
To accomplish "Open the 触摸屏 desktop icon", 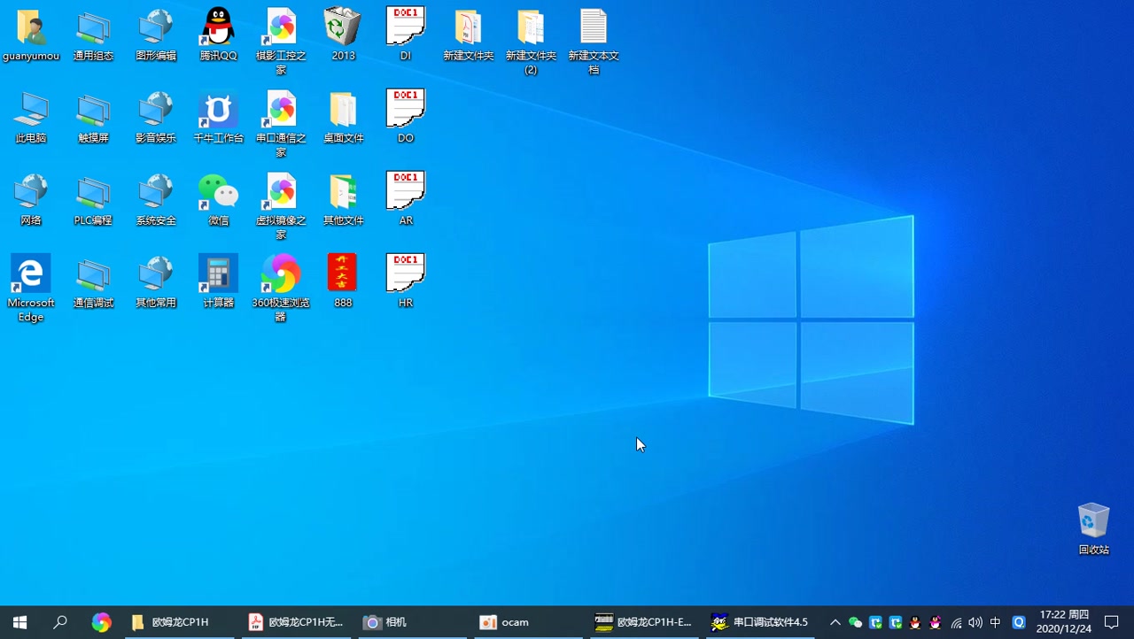I will click(93, 118).
